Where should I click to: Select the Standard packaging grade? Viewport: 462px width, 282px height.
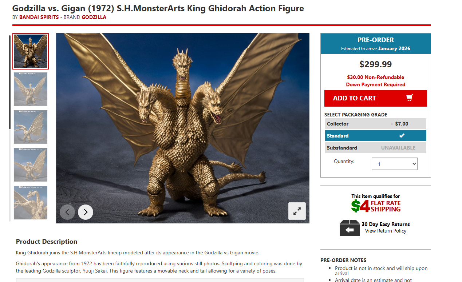tap(376, 136)
